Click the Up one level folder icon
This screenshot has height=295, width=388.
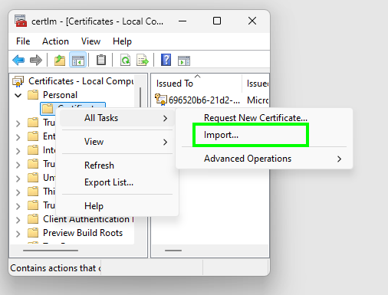pyautogui.click(x=60, y=61)
